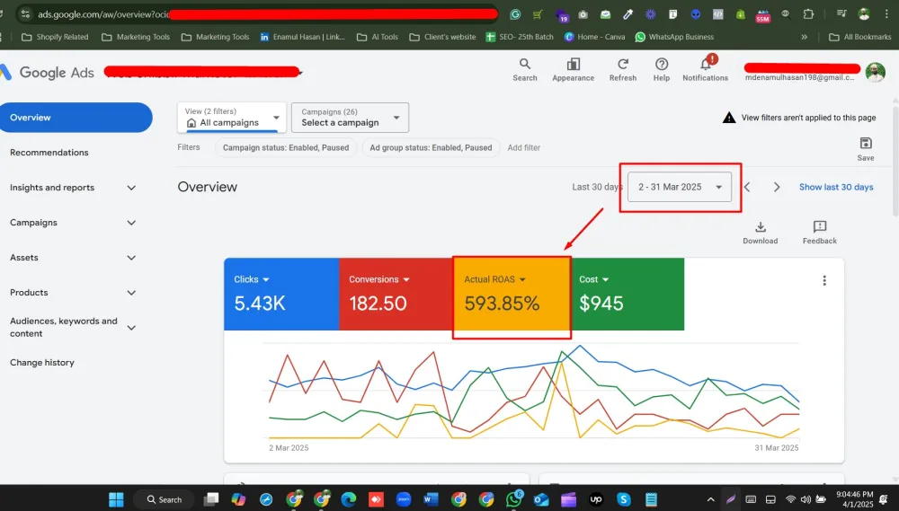Screen dimensions: 899x511
Task: Click the page vertical scrollbar
Action: tap(895, 161)
